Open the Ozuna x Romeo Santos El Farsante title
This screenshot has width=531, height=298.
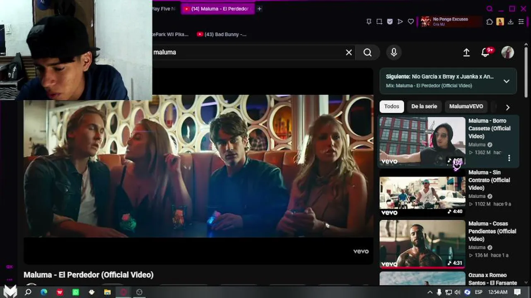[492, 279]
